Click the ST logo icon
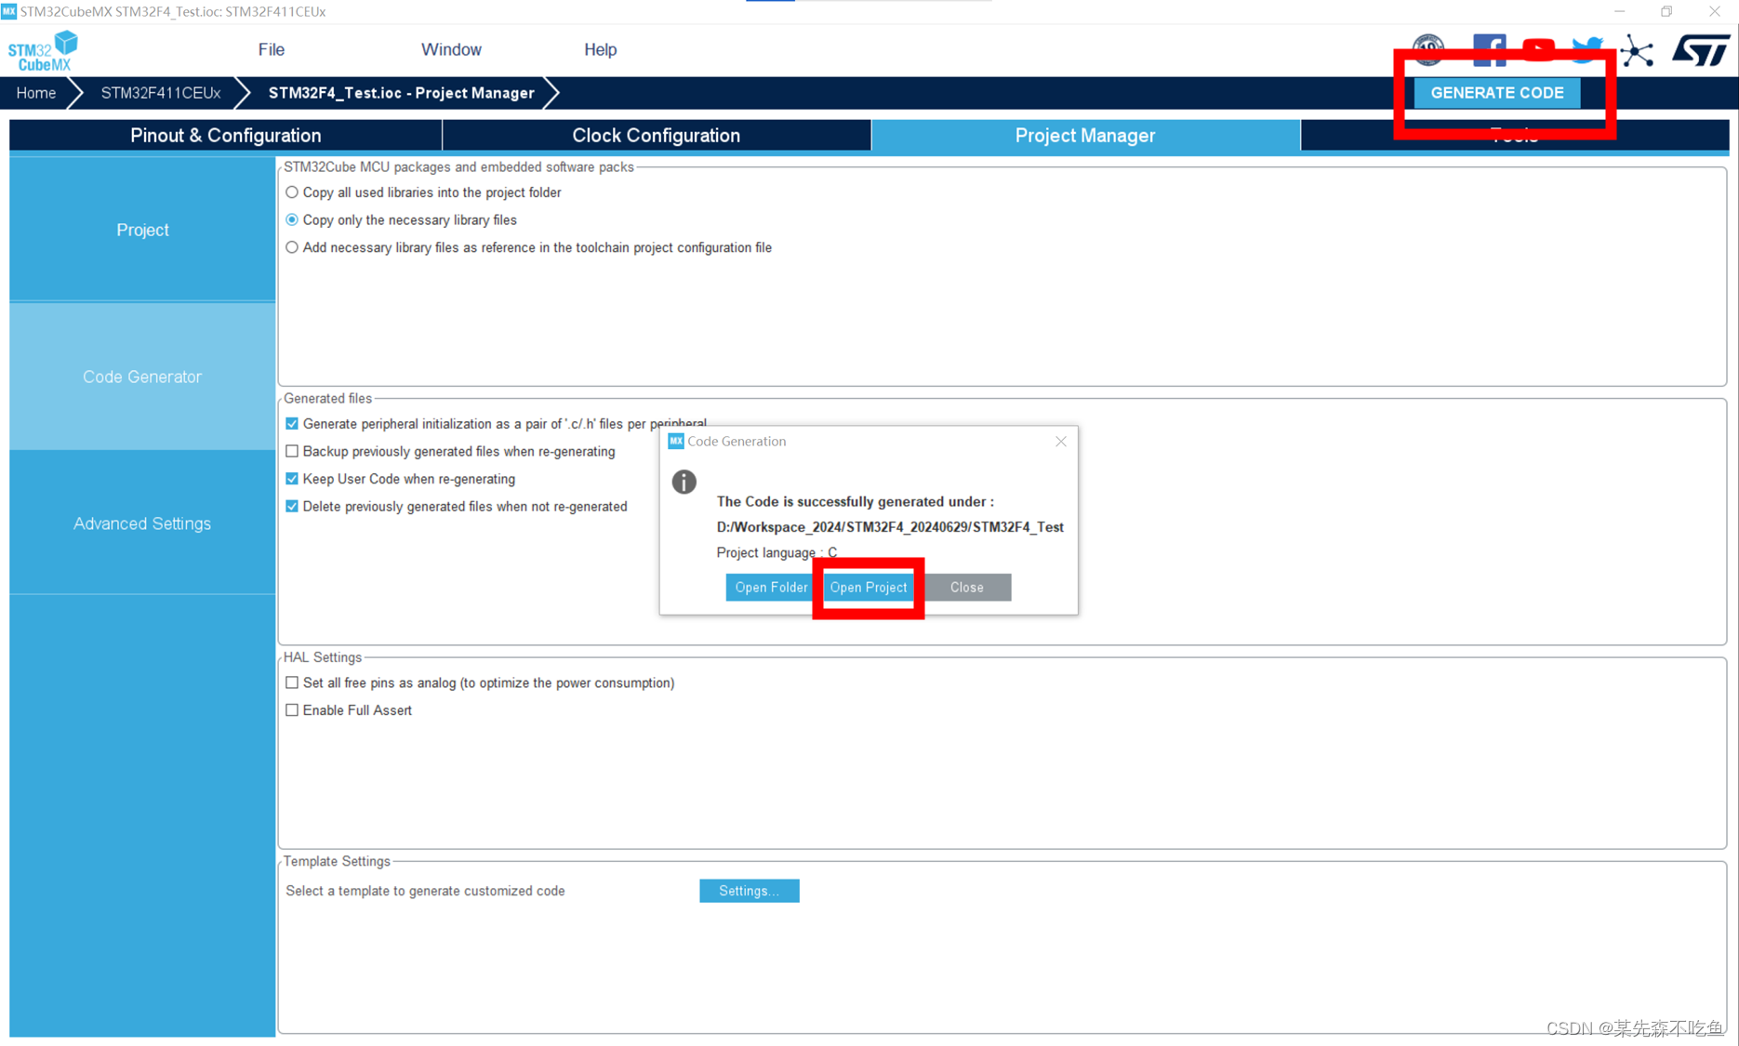The height and width of the screenshot is (1046, 1739). point(1701,50)
